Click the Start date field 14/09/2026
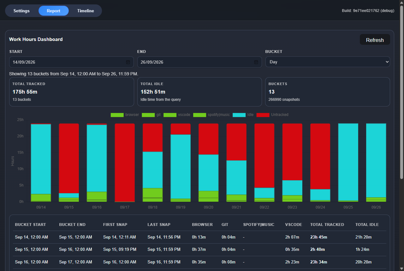The height and width of the screenshot is (271, 404). [x=71, y=62]
